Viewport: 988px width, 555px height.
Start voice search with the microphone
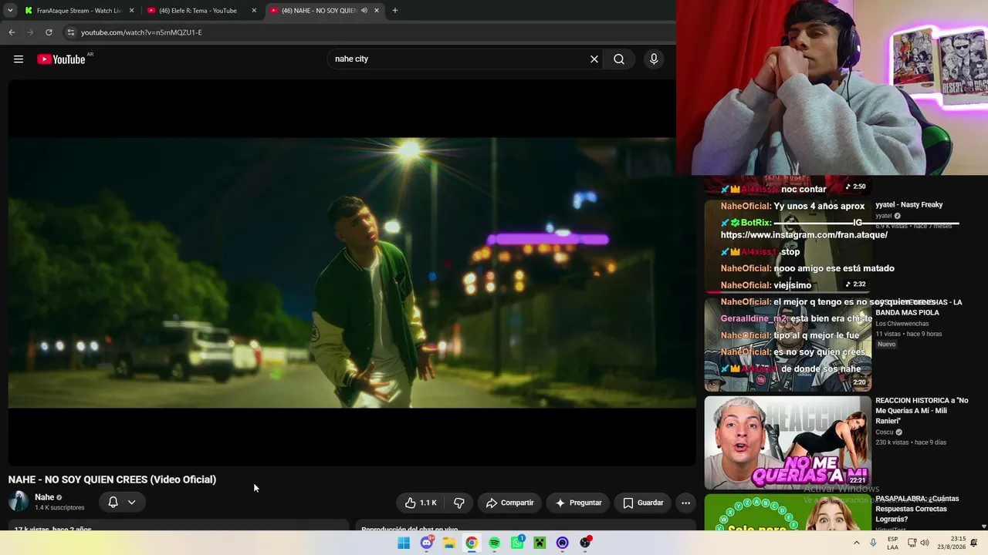[654, 59]
